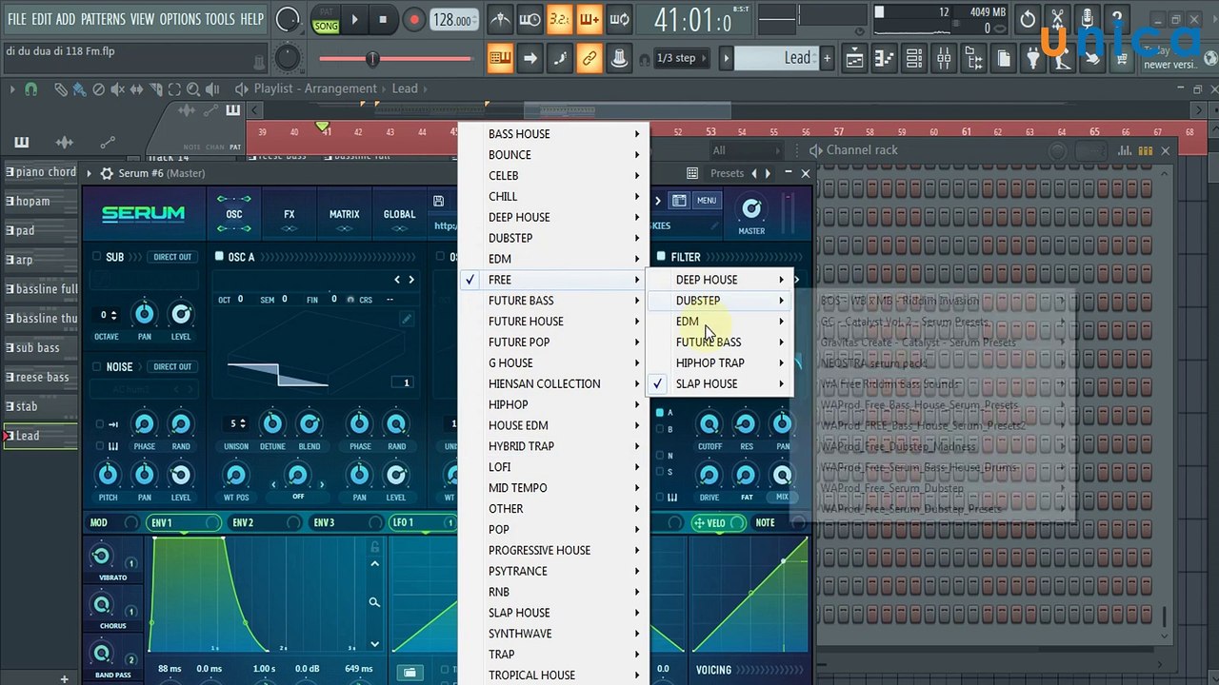Open the HIPHOP TRAP submenu under FREE
This screenshot has width=1219, height=685.
720,363
